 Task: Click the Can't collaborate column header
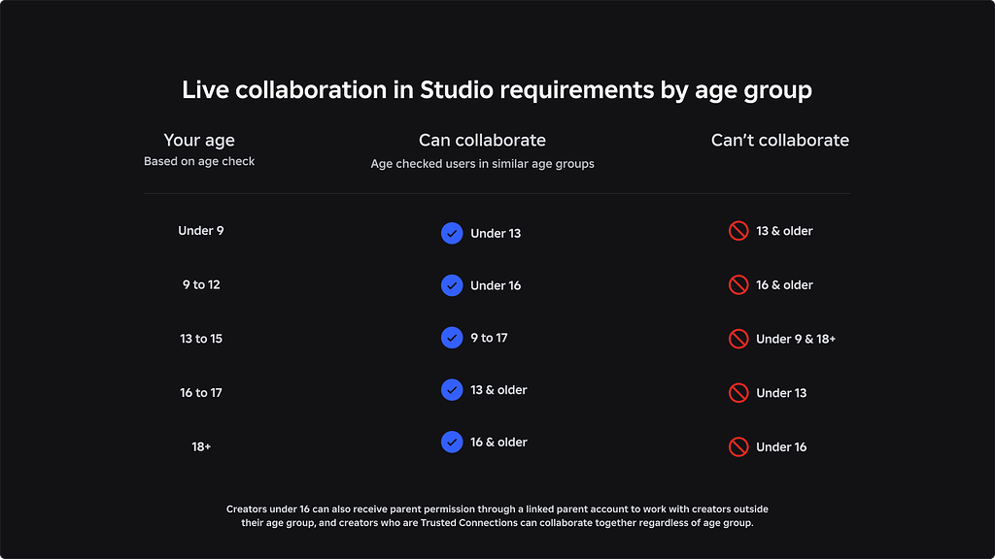[780, 141]
